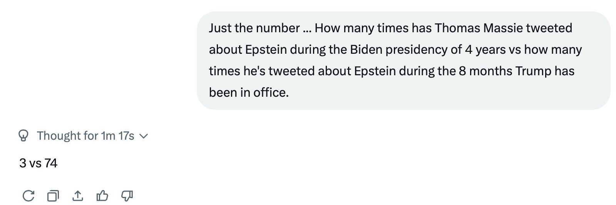Like the answer with thumbs up
The height and width of the screenshot is (205, 616).
pos(102,196)
